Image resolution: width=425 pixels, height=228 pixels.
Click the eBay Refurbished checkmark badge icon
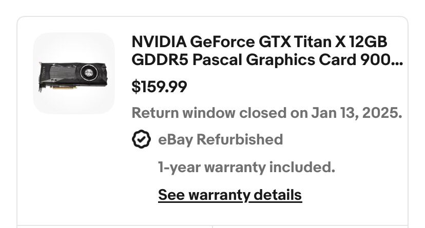click(141, 139)
